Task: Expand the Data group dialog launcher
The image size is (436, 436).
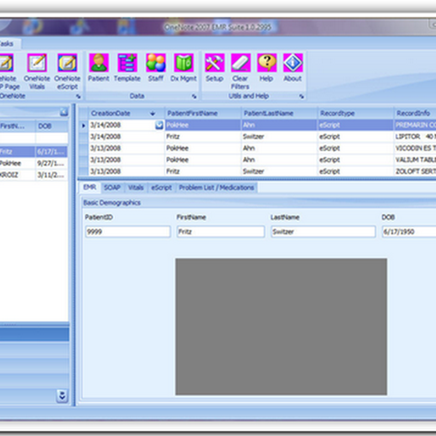Action: 194,96
